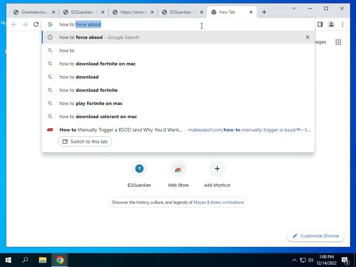Viewport: 356px width, 267px height.
Task: Click Switch to this tab button
Action: tap(85, 141)
